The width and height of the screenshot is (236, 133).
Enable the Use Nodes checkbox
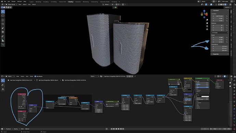click(x=35, y=76)
